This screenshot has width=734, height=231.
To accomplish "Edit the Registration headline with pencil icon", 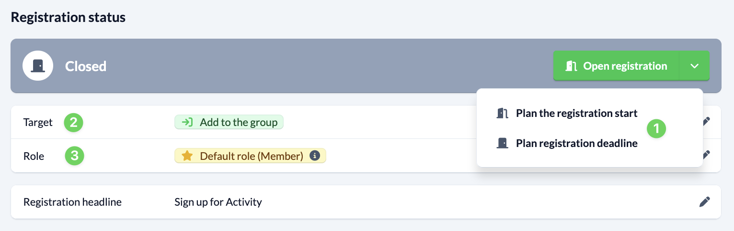I will pos(704,202).
